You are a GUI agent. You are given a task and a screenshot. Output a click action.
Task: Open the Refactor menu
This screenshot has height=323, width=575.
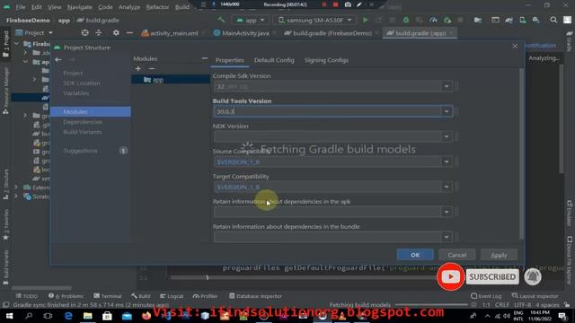coord(157,7)
